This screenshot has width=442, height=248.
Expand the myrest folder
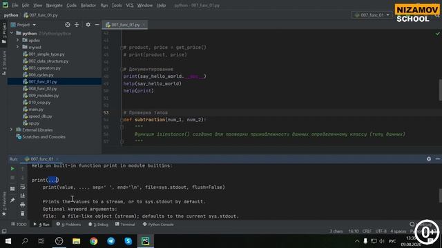17,47
